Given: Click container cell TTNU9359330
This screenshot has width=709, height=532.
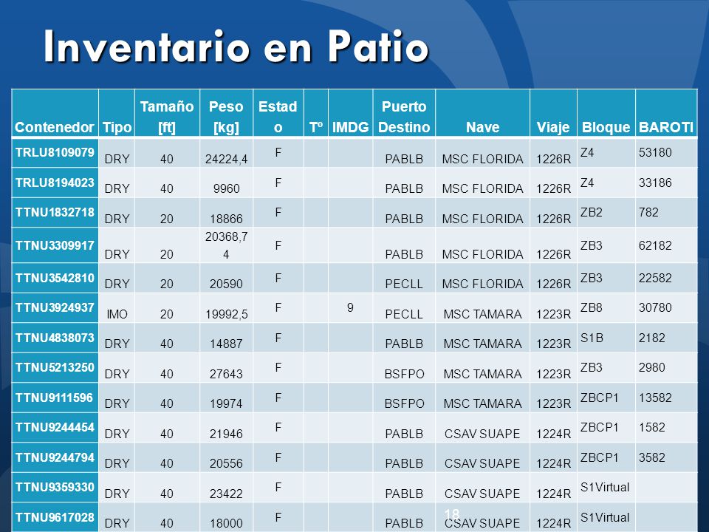Looking at the screenshot, I should [55, 487].
